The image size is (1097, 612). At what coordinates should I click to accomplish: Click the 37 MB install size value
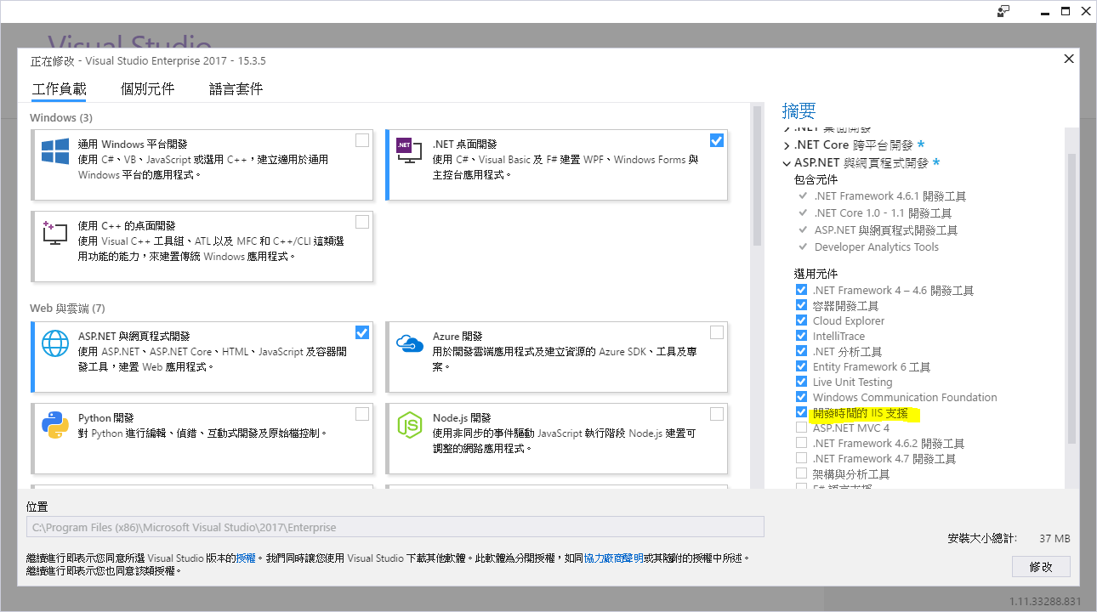[x=1054, y=539]
